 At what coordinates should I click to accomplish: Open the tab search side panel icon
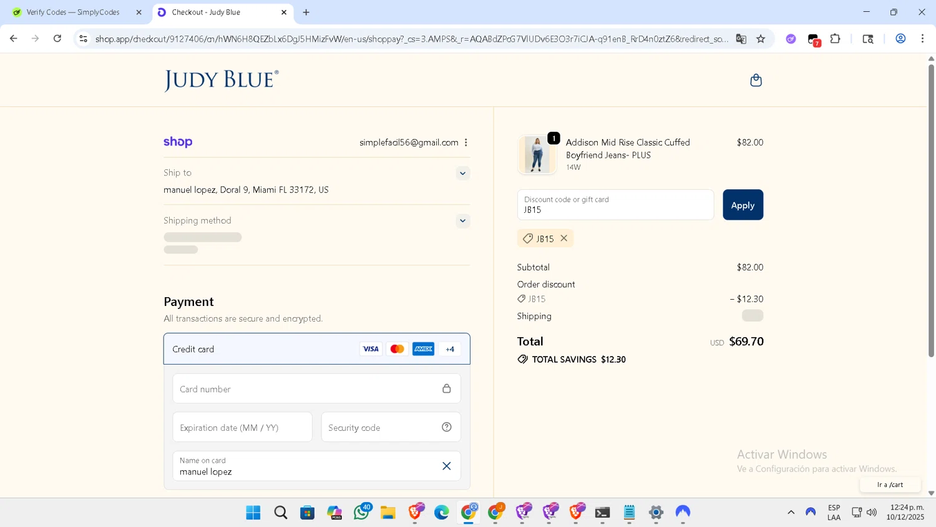point(868,39)
